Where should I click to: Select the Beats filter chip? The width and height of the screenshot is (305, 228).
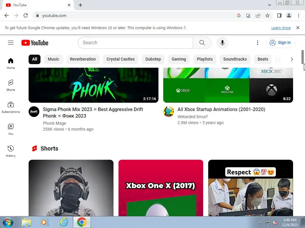[263, 59]
